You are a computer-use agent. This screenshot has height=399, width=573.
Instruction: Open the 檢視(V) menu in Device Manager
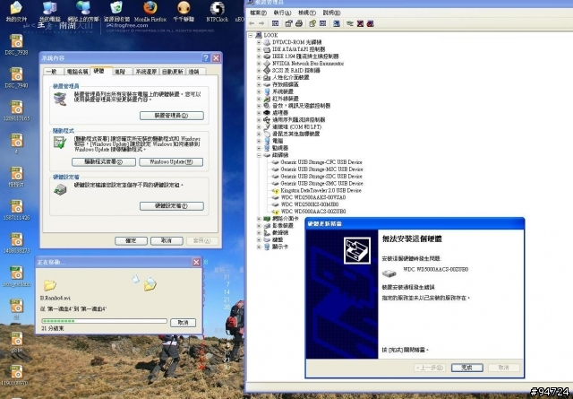point(307,13)
